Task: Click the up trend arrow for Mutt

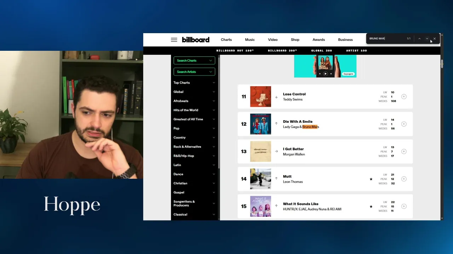Action: pyautogui.click(x=276, y=179)
